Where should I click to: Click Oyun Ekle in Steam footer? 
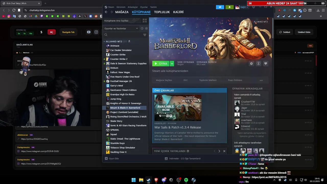(112, 158)
